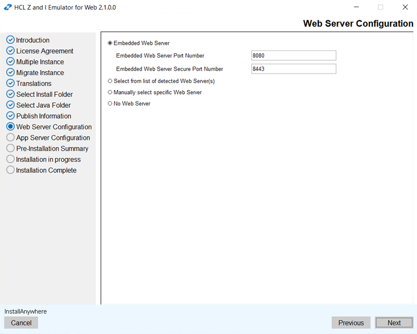The height and width of the screenshot is (334, 417).
Task: Click the Translations step label
Action: [34, 84]
